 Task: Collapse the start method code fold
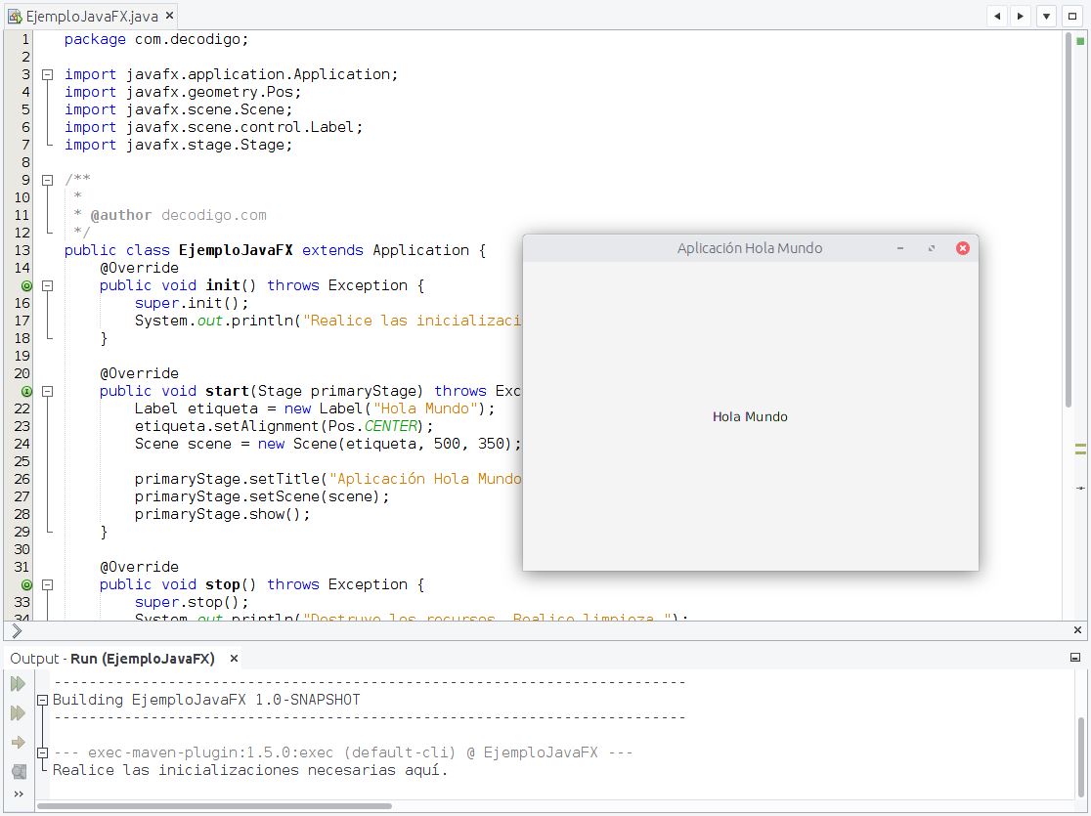pos(47,391)
